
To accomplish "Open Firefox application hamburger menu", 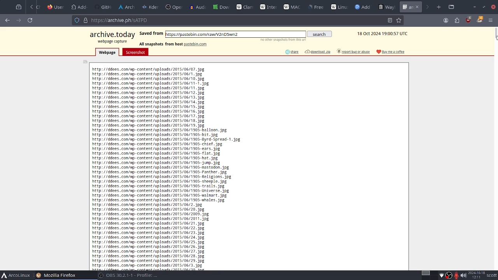I will [491, 20].
